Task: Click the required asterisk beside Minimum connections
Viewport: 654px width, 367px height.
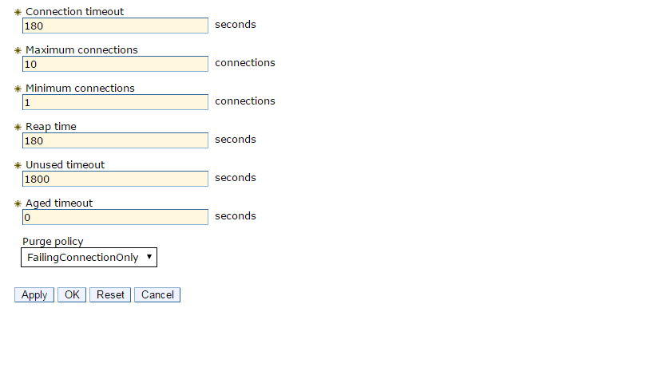Action: (x=18, y=89)
